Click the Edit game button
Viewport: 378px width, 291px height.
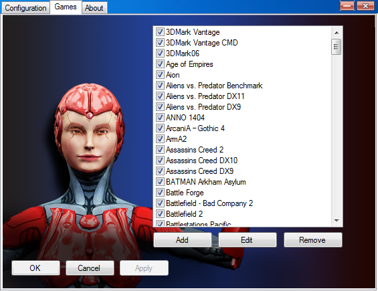tap(248, 240)
